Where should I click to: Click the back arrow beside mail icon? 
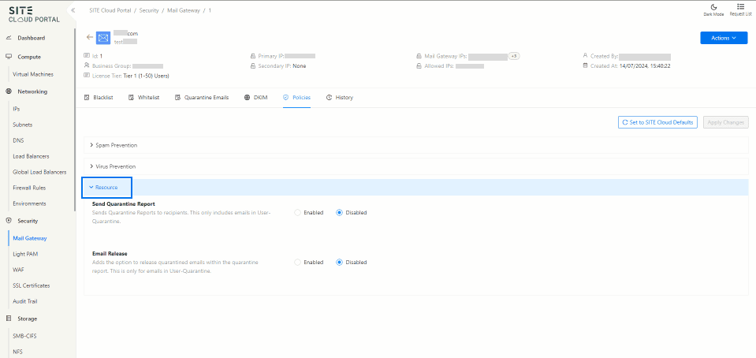coord(89,37)
